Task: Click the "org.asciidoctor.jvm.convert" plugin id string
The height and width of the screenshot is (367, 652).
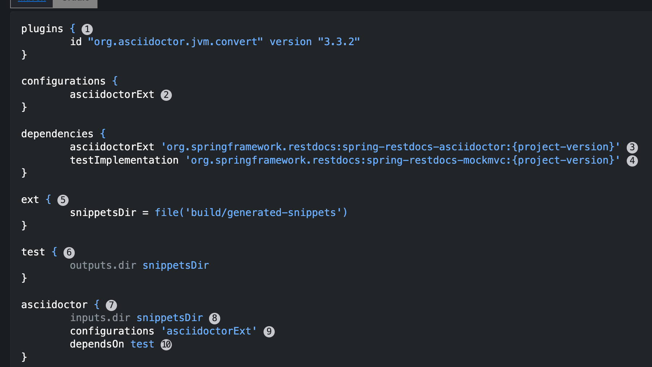Action: click(x=175, y=42)
